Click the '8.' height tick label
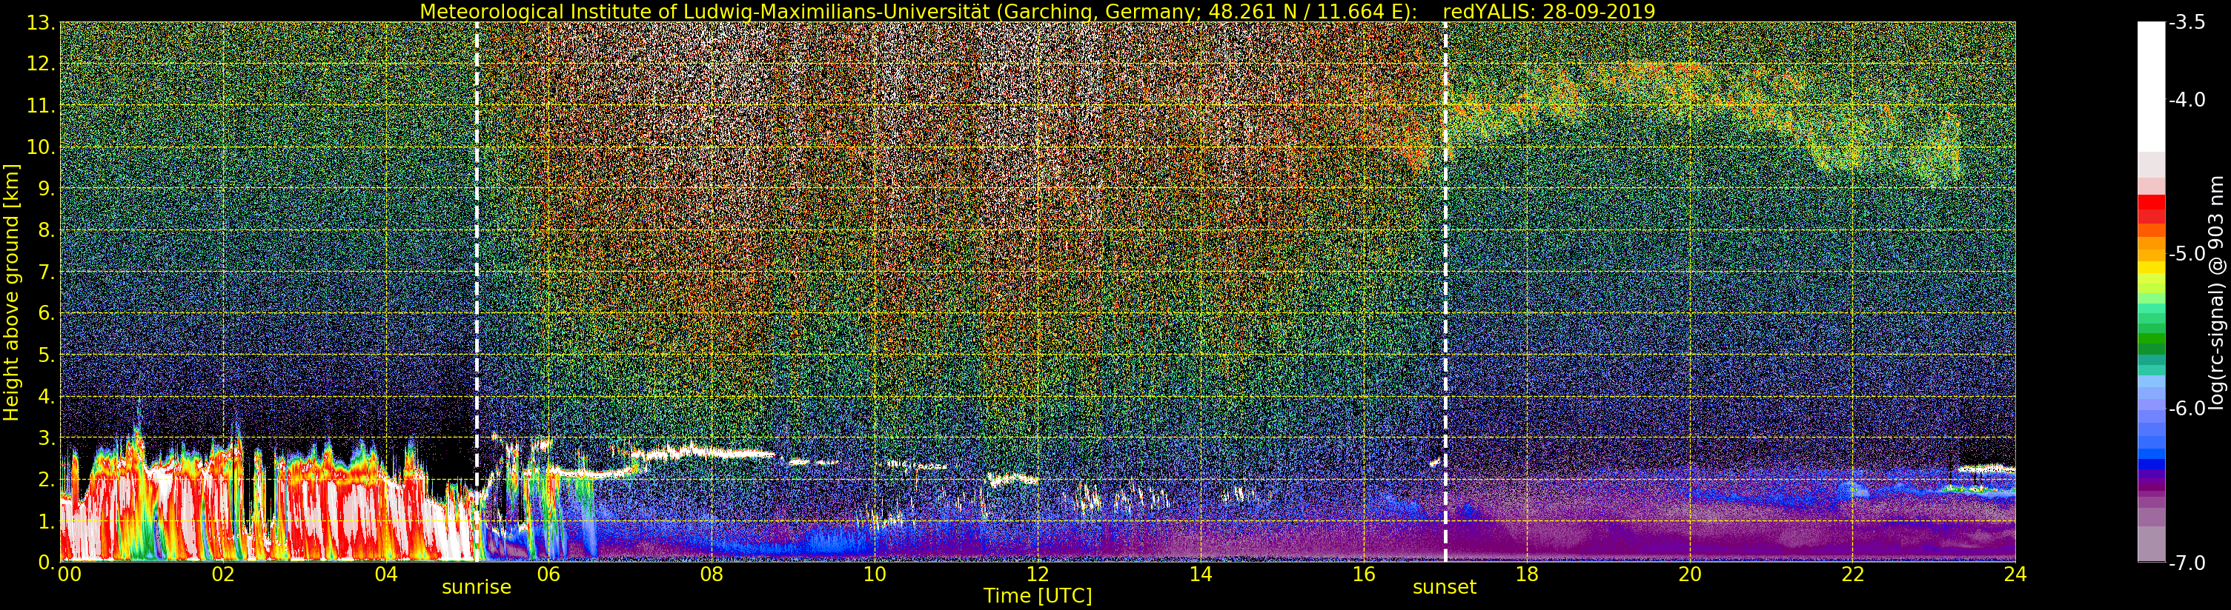This screenshot has height=610, width=2231. coord(46,231)
